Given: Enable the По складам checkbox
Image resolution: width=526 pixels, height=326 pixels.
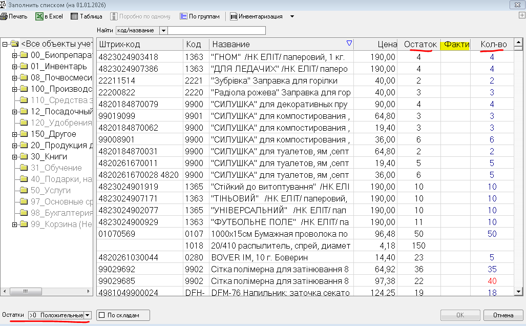Looking at the screenshot, I should 101,315.
